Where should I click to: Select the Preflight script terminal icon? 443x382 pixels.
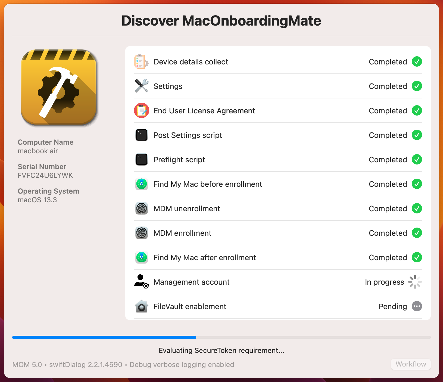pyautogui.click(x=141, y=160)
